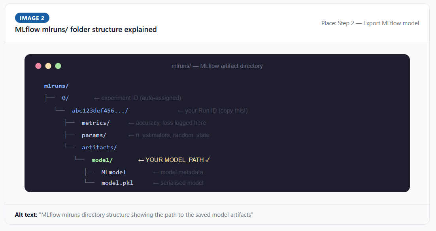Expand the artifacts/ folder branch

99,147
